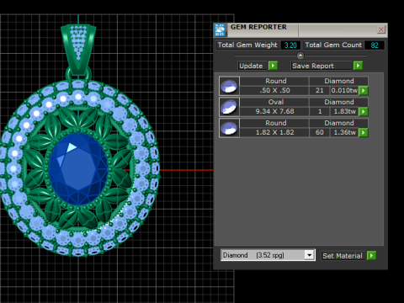Click the Oval shape label
Viewport: 404px width, 303px height.
click(x=276, y=102)
